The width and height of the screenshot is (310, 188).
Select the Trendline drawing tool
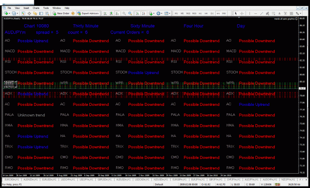261,13
